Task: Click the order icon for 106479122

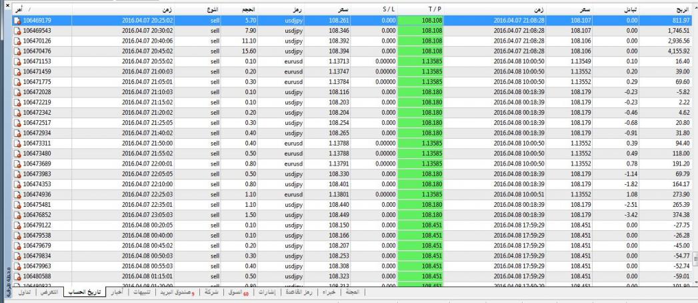Action: point(17,226)
